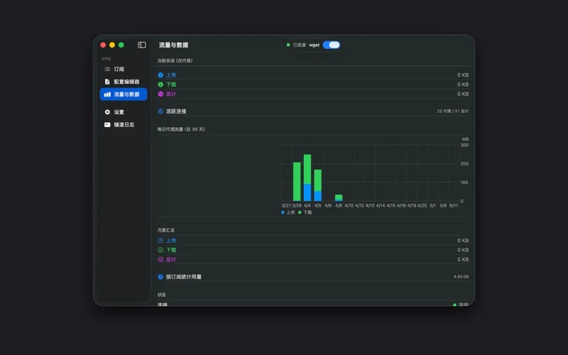Screen dimensions: 568x355
Task: Select the 4/5 traffic bar in chart
Action: click(x=317, y=185)
